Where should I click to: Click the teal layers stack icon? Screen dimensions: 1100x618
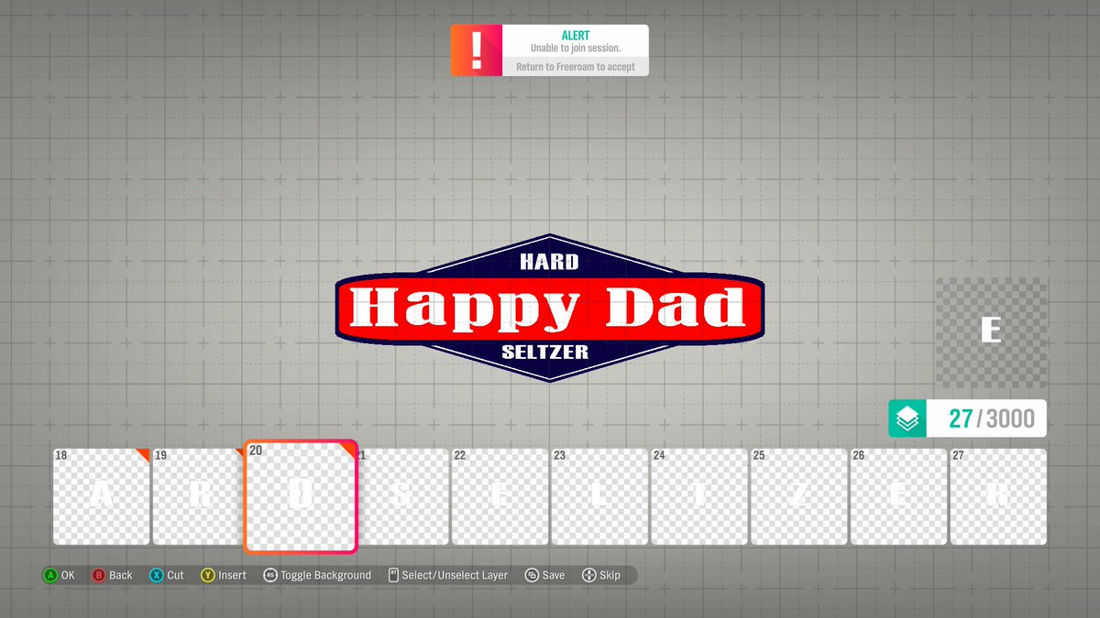tap(907, 418)
